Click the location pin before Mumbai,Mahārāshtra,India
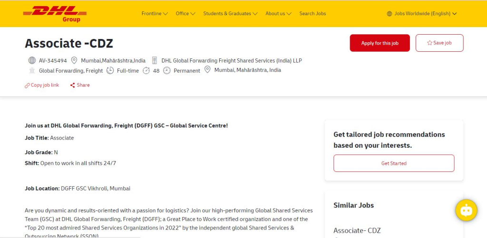This screenshot has height=238, width=487. (x=74, y=60)
